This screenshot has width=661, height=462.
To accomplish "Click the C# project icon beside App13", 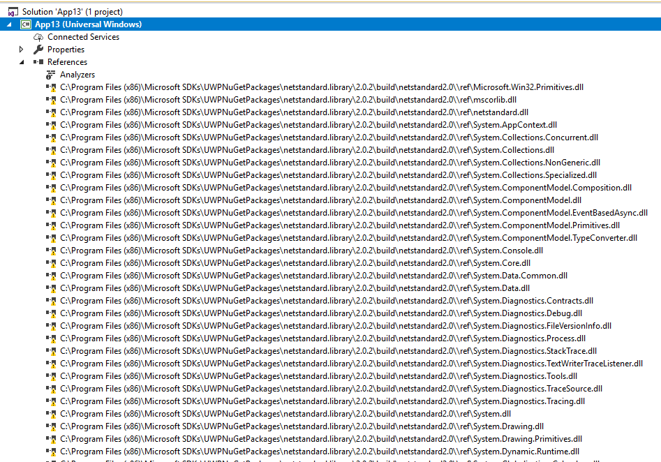I will (x=26, y=24).
